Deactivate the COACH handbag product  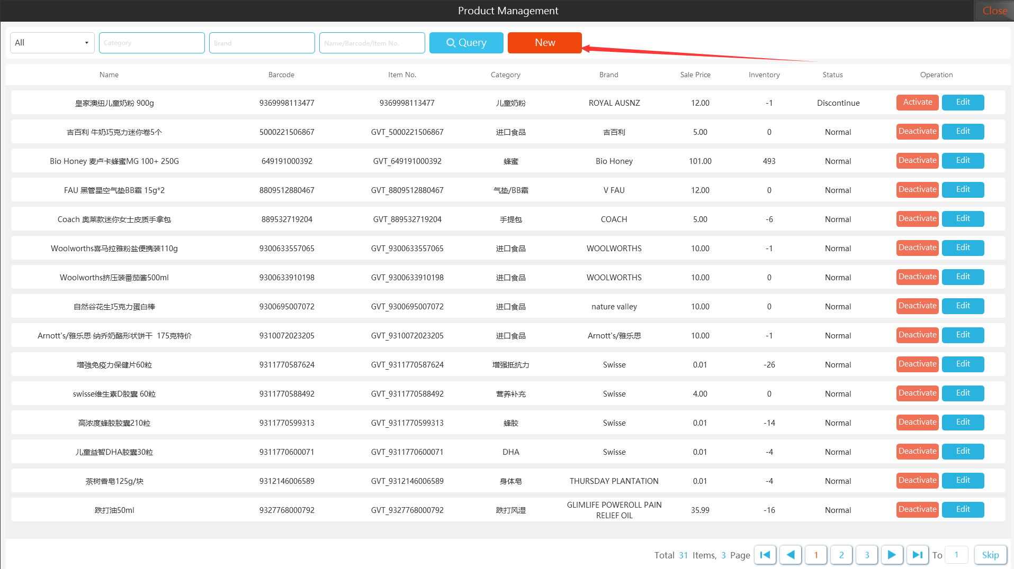(917, 219)
